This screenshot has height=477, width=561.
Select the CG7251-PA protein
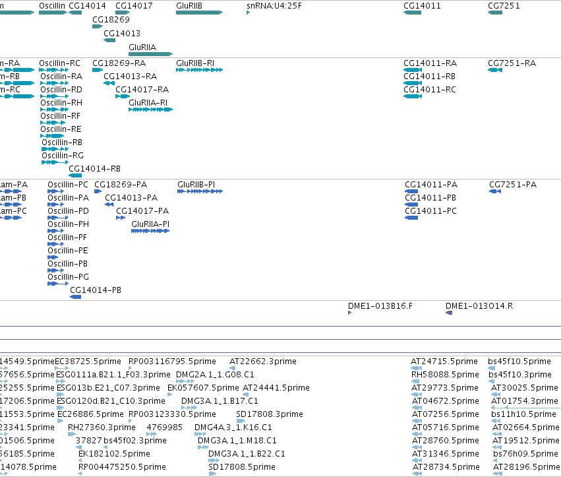[x=513, y=185]
